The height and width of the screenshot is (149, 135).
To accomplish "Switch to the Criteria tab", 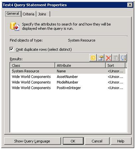I will 28,14.
